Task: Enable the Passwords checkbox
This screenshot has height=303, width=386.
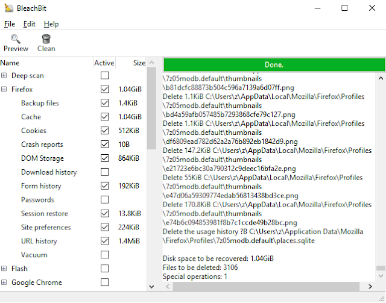Action: pyautogui.click(x=104, y=199)
